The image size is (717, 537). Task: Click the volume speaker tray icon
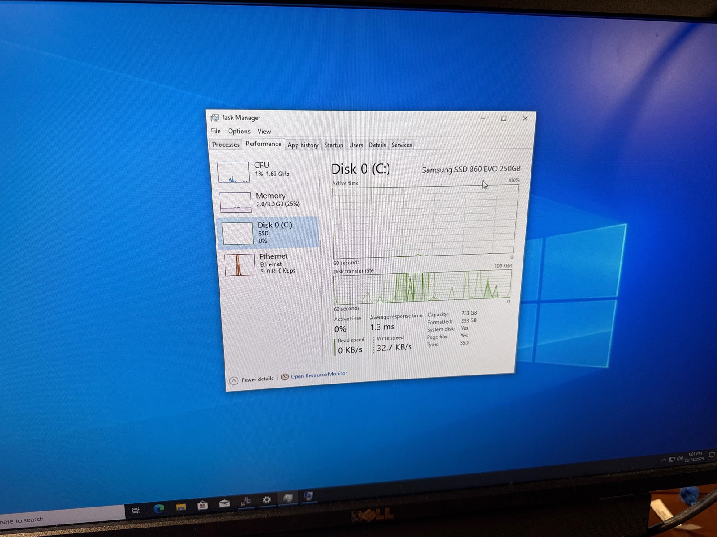[x=680, y=458]
